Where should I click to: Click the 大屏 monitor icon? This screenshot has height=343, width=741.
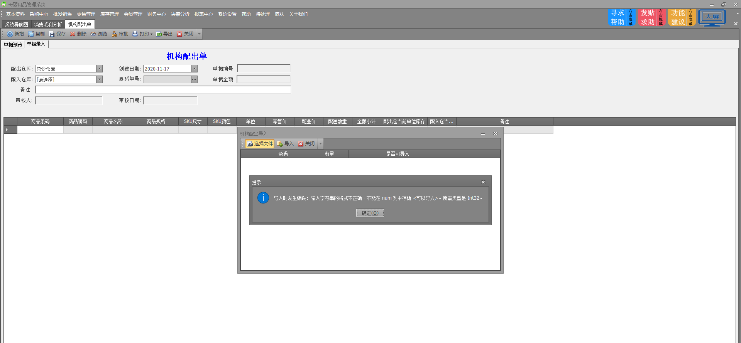pos(712,18)
